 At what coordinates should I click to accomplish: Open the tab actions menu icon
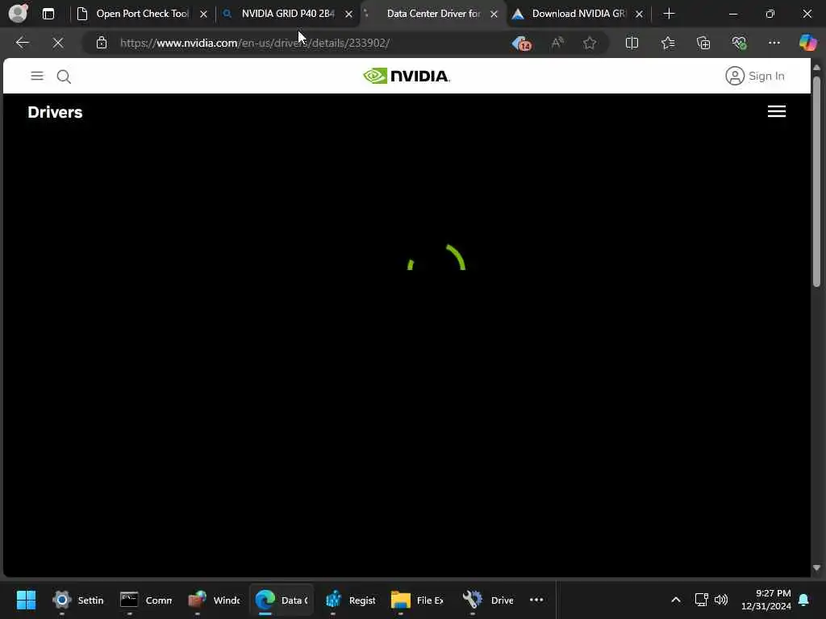pyautogui.click(x=48, y=14)
